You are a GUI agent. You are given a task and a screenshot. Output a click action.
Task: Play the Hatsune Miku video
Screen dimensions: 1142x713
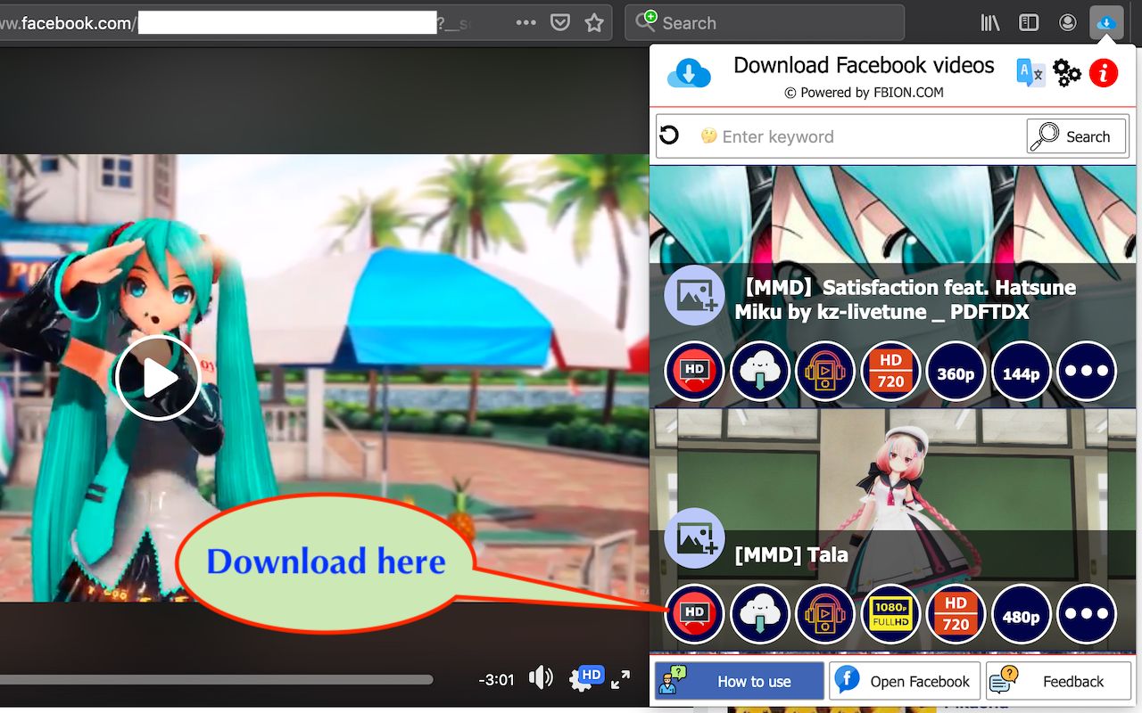tap(158, 378)
